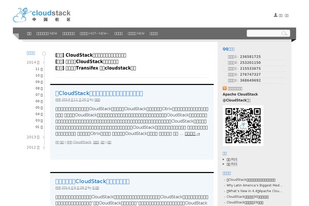Viewport: 309px width, 206px height.
Task: Click the cloudstack logo in the header
Action: 42,15
